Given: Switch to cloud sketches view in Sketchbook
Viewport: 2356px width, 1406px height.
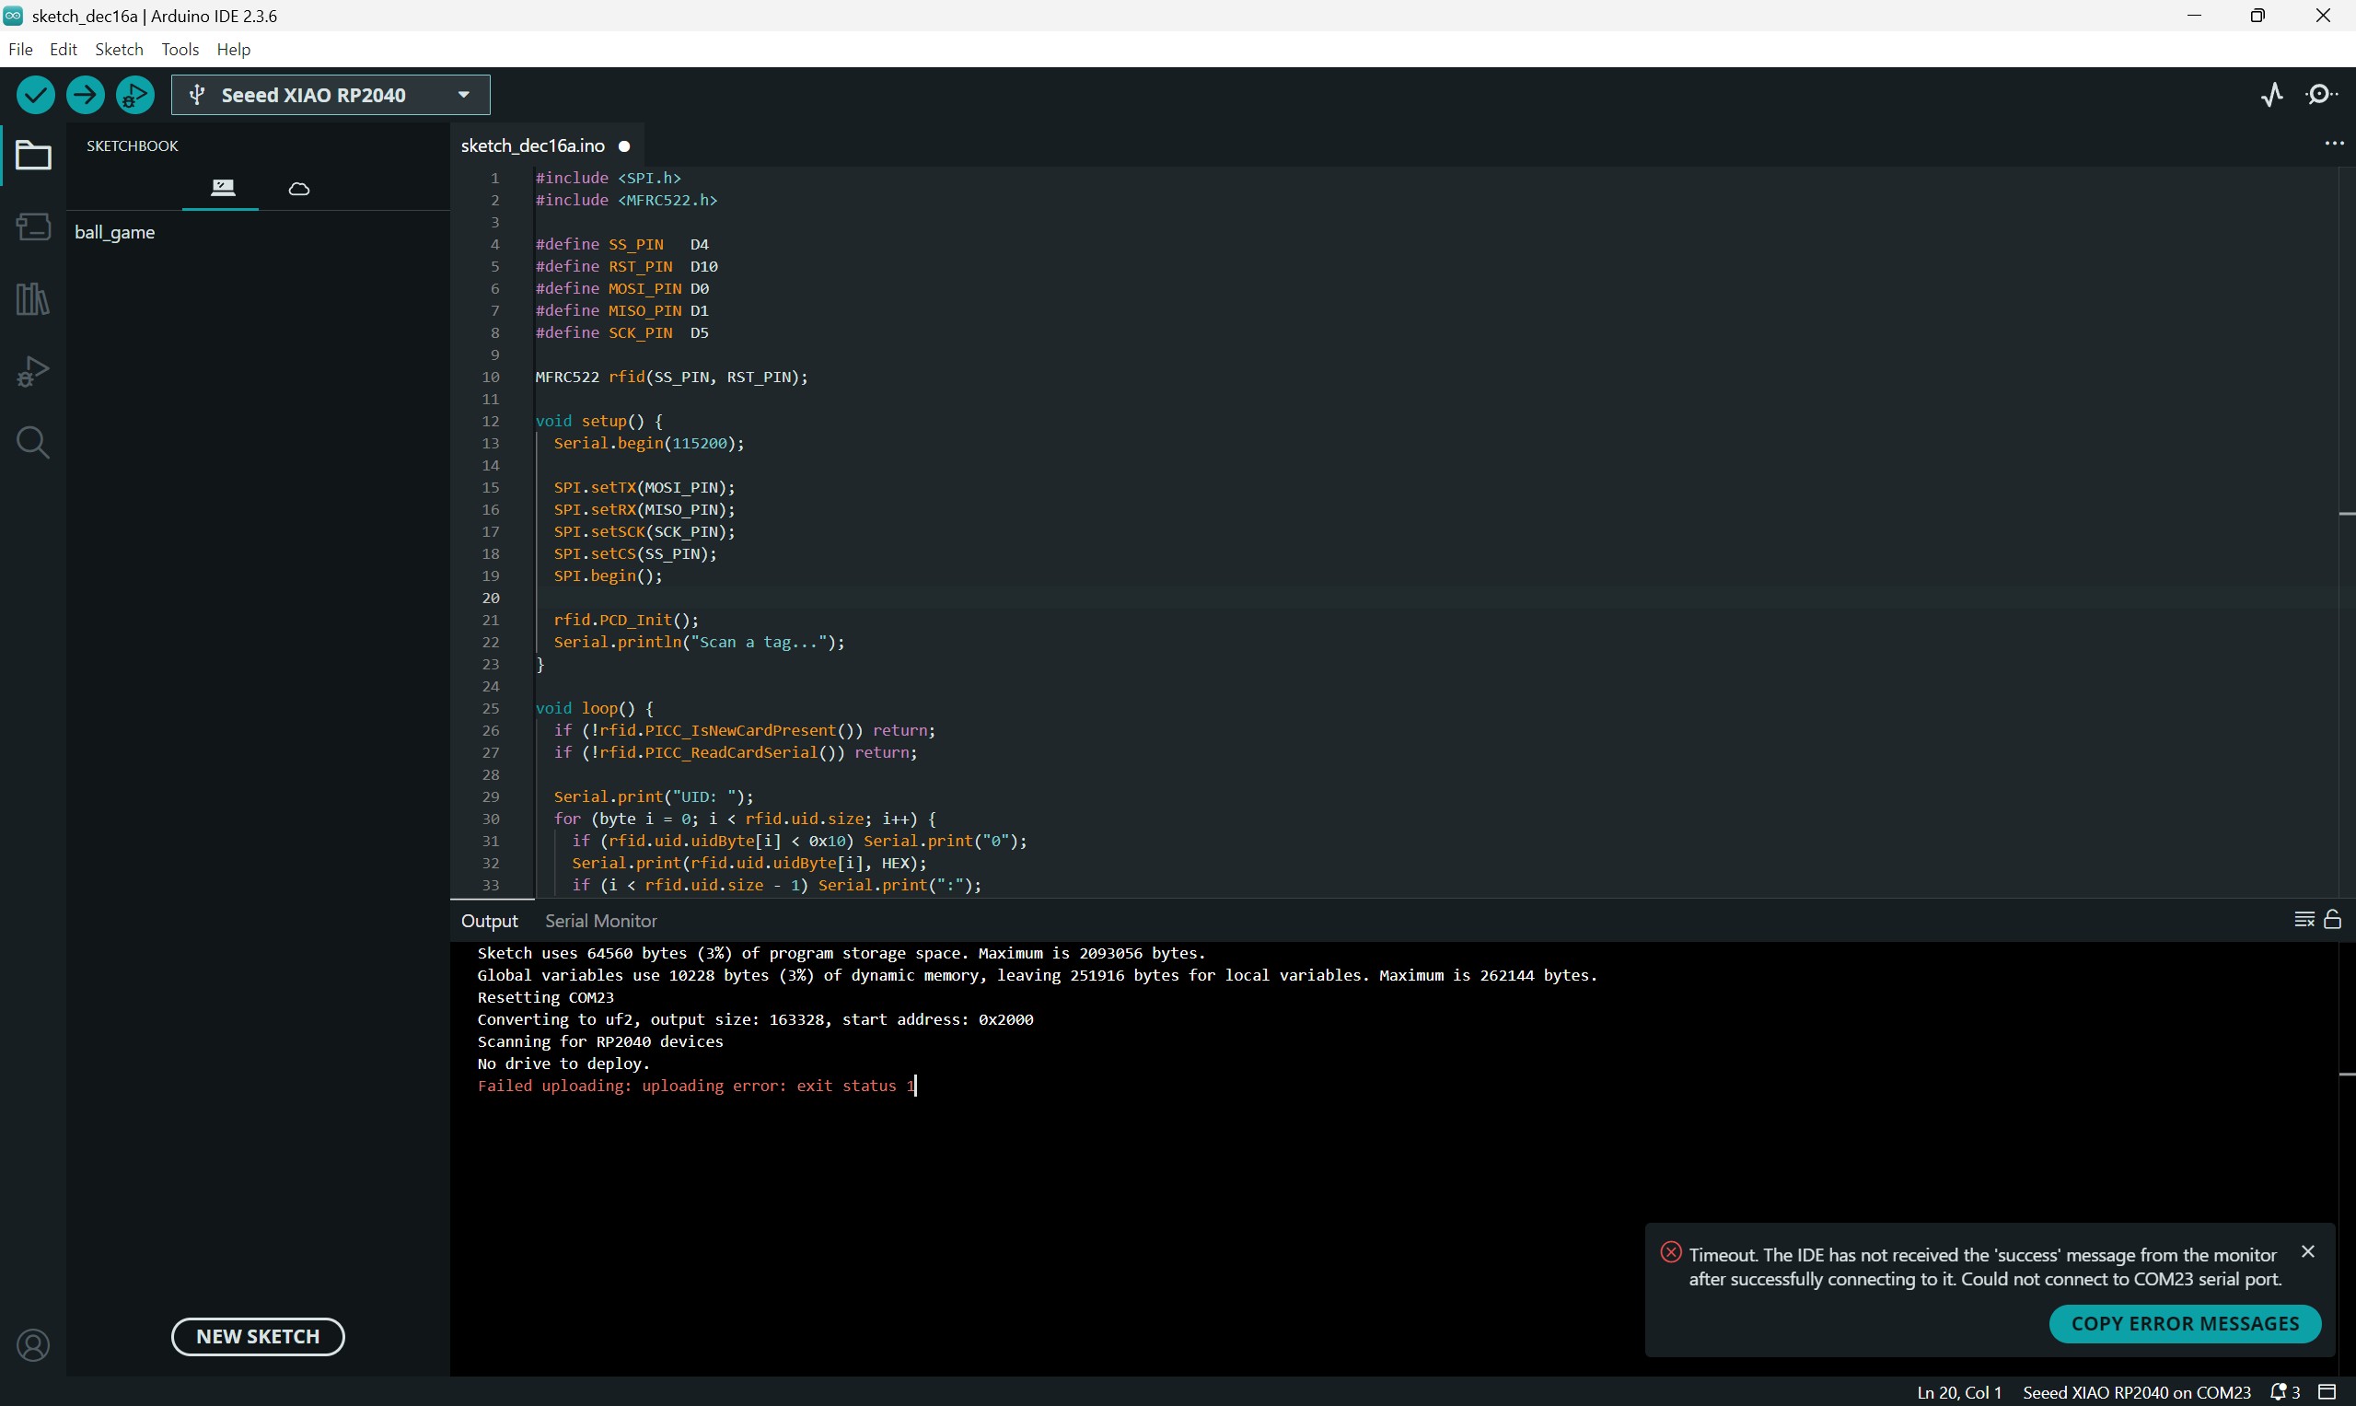Looking at the screenshot, I should [x=299, y=188].
